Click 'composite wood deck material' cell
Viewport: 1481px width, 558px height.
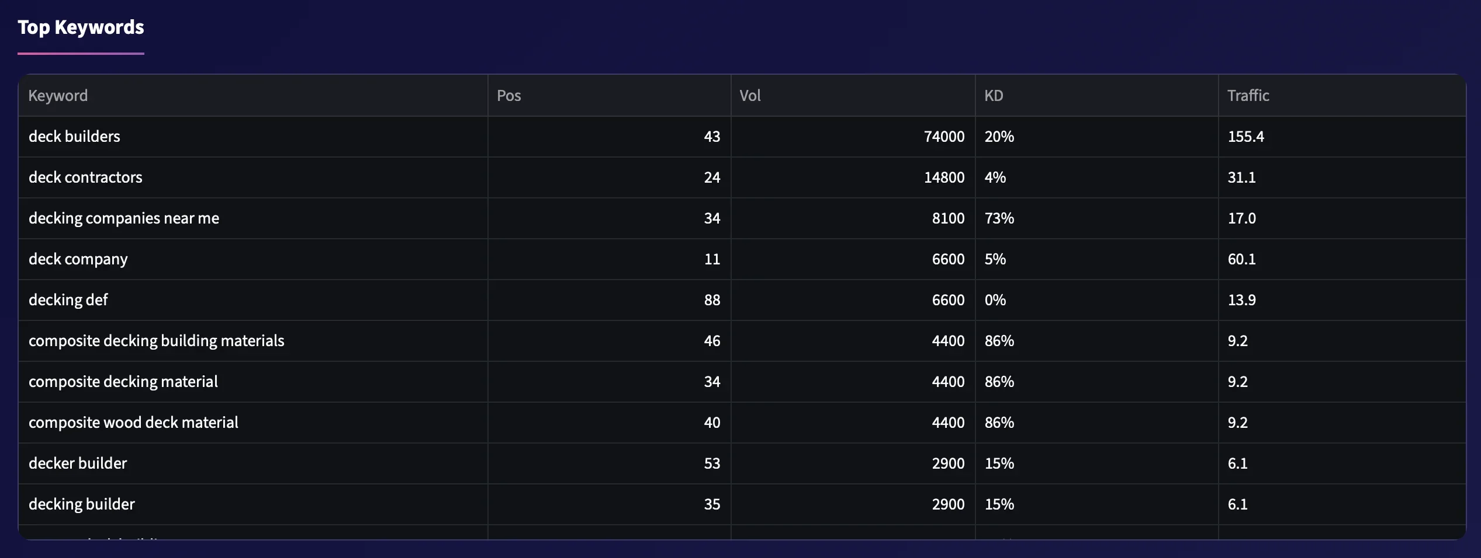pos(133,423)
